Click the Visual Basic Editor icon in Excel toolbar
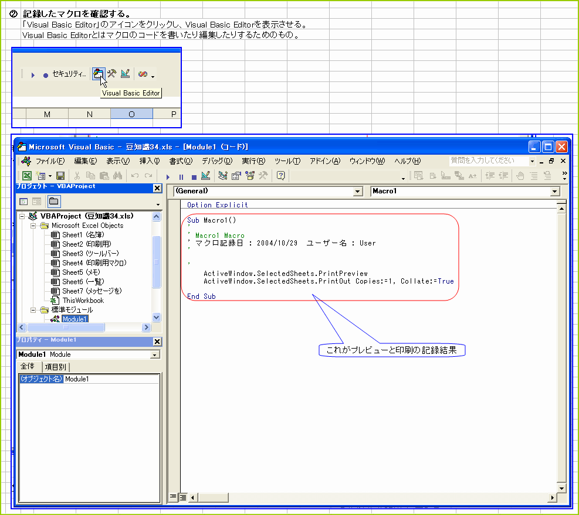This screenshot has height=515, width=579. [98, 74]
